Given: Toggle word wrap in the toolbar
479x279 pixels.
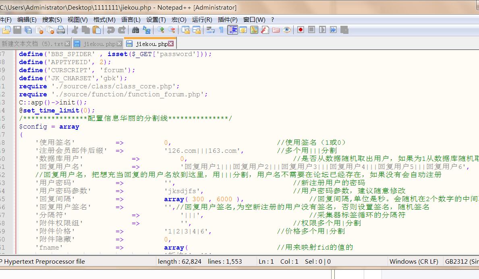Looking at the screenshot, I should pos(210,30).
